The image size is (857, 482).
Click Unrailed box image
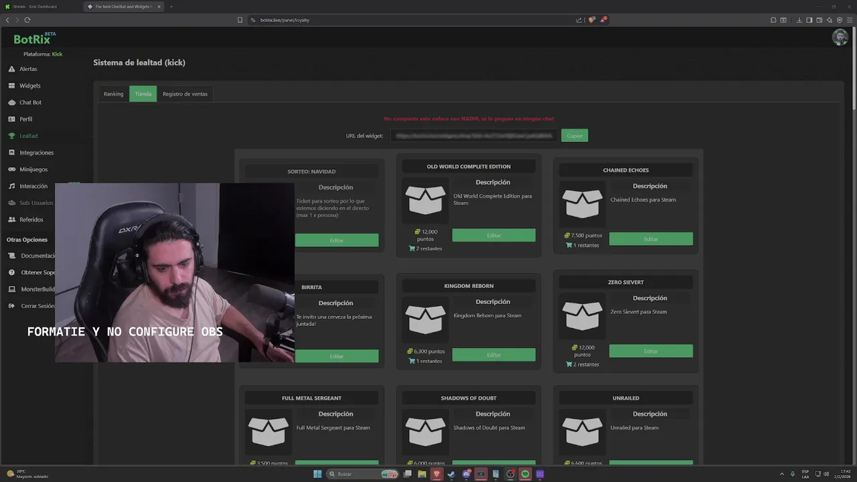(x=582, y=431)
